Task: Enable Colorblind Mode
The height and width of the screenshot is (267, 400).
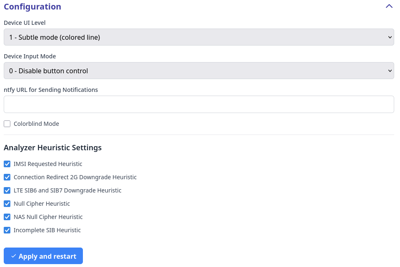Action: coord(7,123)
